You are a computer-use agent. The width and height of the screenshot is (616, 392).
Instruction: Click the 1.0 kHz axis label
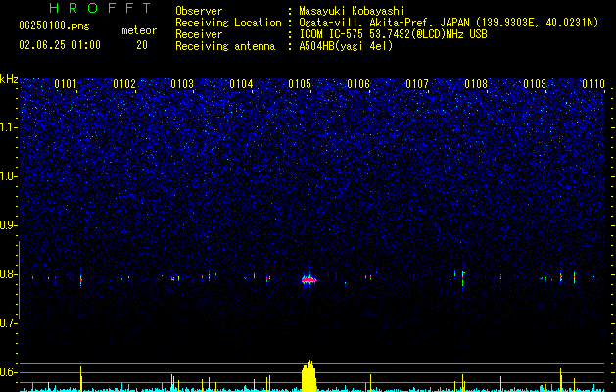(x=9, y=176)
